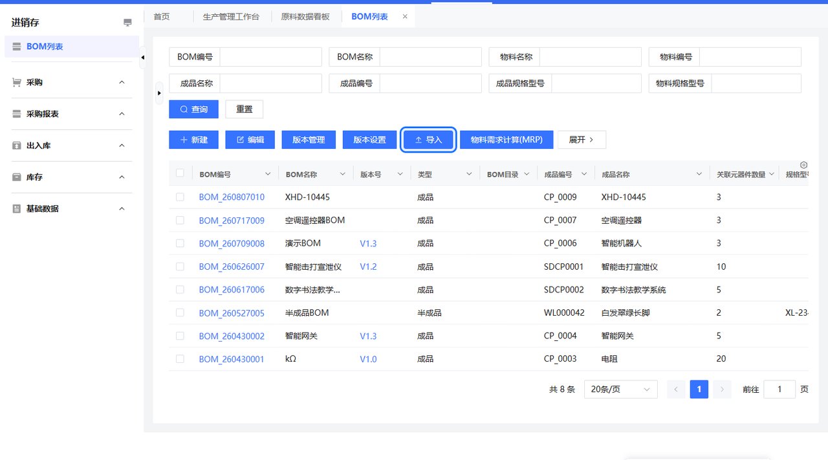Image resolution: width=828 pixels, height=460 pixels.
Task: Open the 20条/页 page size dropdown
Action: coord(620,389)
